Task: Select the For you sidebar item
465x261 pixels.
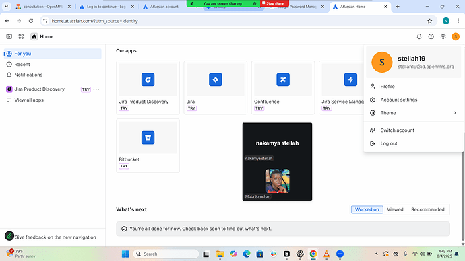Action: [53, 54]
